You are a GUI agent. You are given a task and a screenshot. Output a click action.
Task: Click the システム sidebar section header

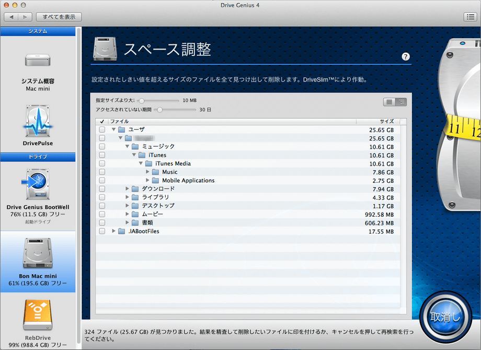[x=38, y=31]
